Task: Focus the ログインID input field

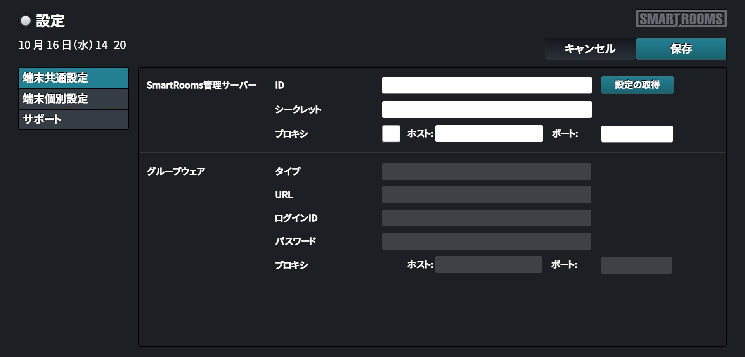Action: (486, 218)
